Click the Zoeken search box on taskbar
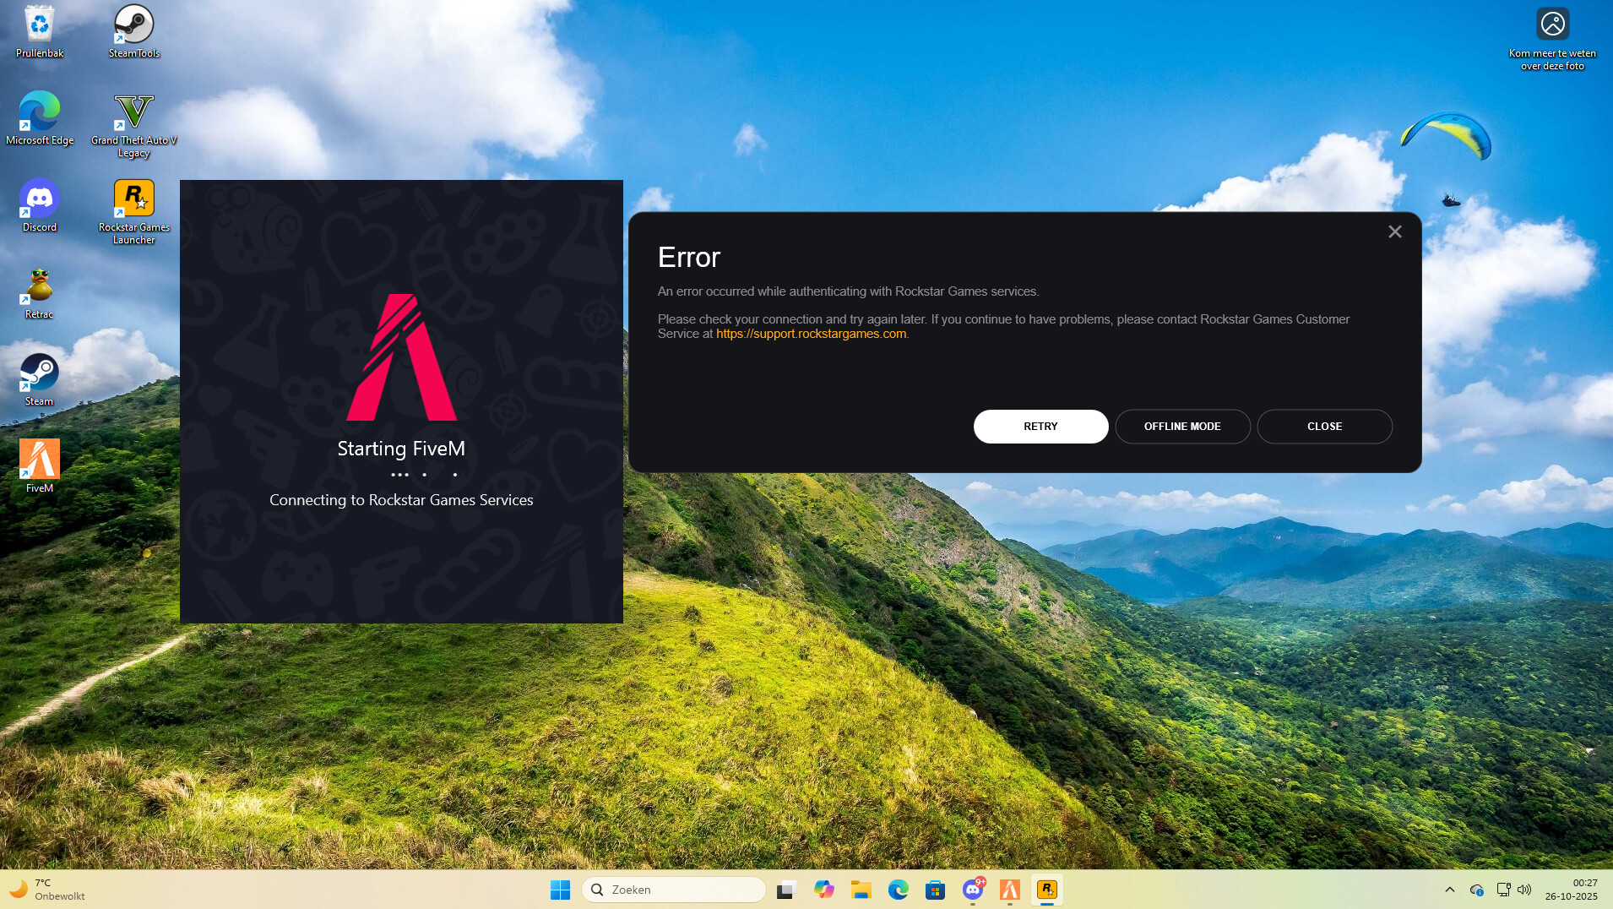The image size is (1613, 909). pyautogui.click(x=674, y=890)
